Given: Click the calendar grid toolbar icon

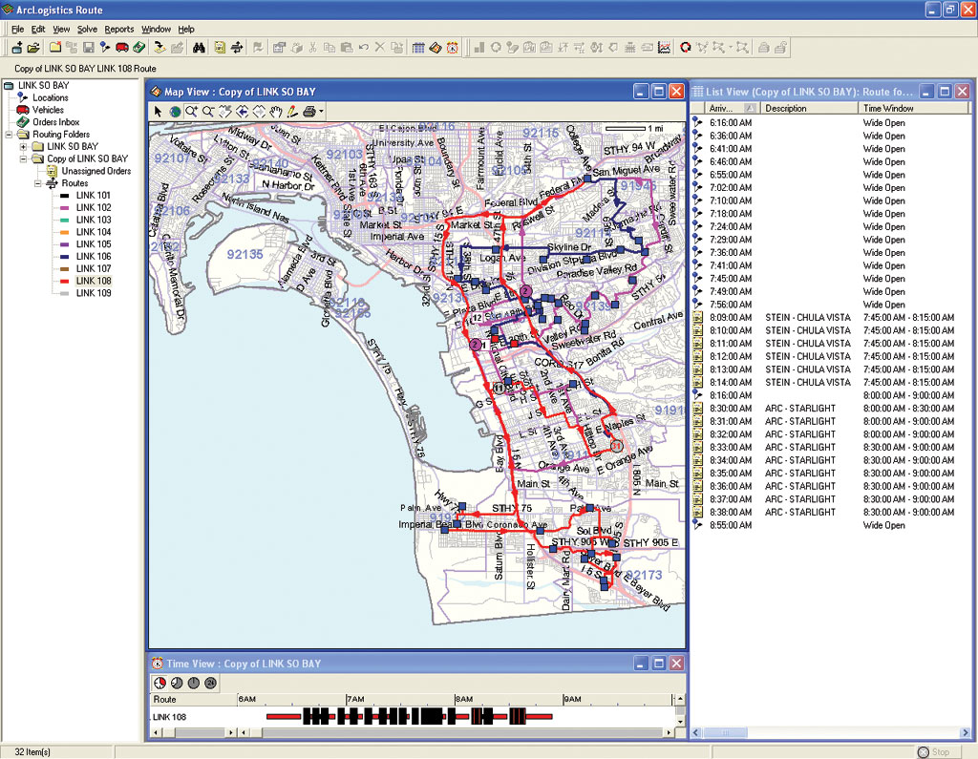Looking at the screenshot, I should (x=418, y=47).
